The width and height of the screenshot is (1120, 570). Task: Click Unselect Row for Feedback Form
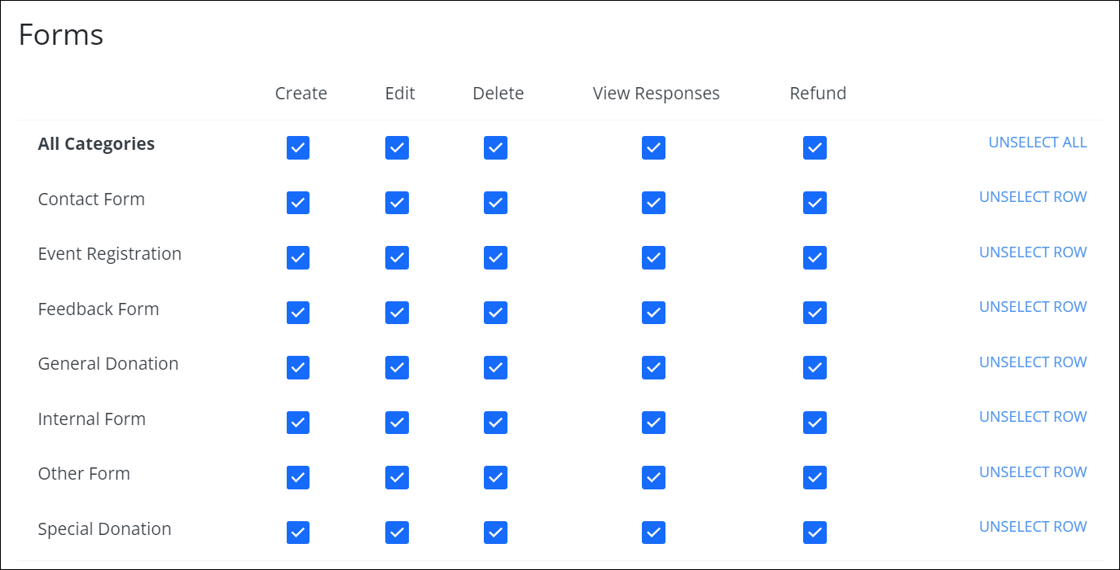1033,307
